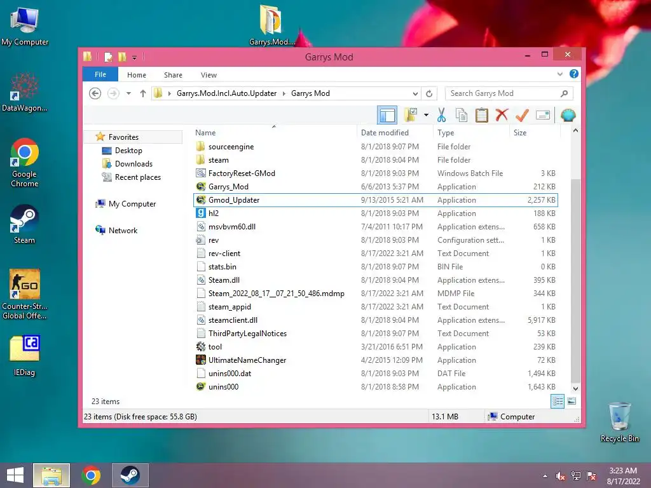651x488 pixels.
Task: Click the Cut scissors toolbar icon
Action: (x=441, y=115)
